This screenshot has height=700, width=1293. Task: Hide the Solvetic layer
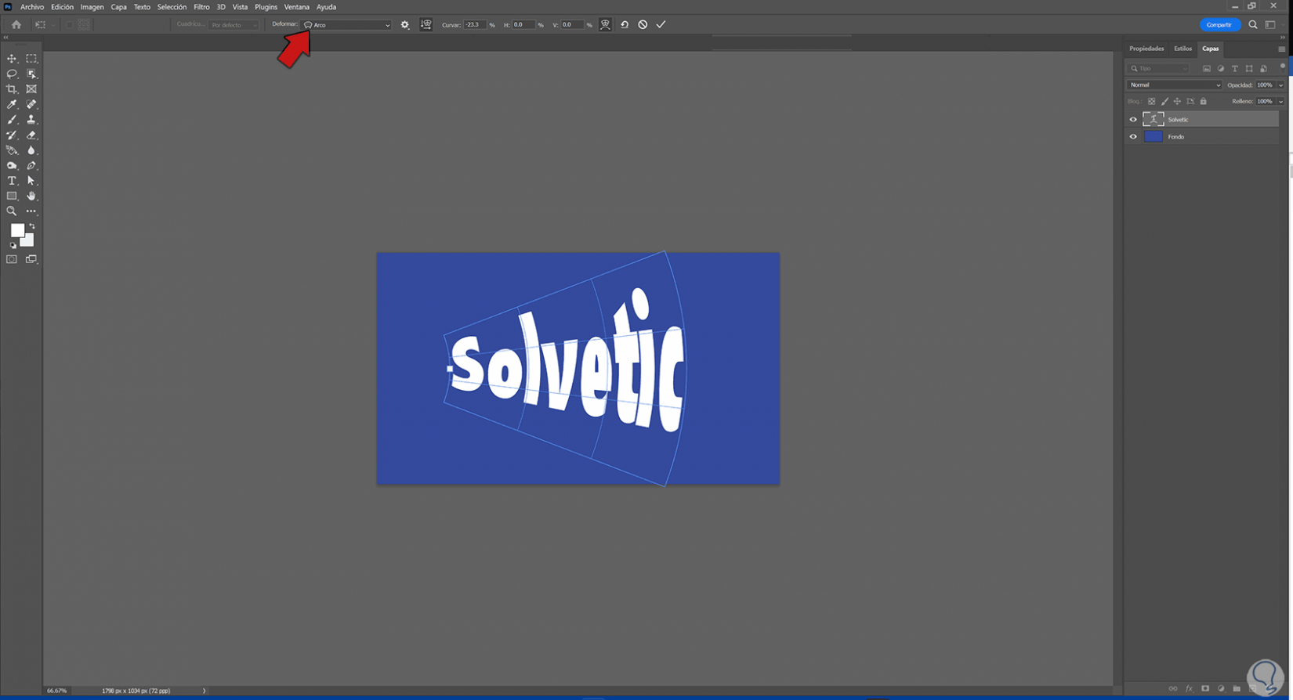1133,120
